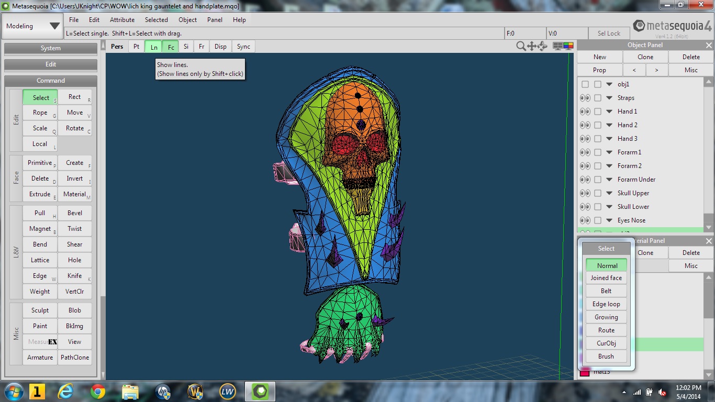The height and width of the screenshot is (402, 715).
Task: Open Chrome from the taskbar
Action: pos(98,391)
